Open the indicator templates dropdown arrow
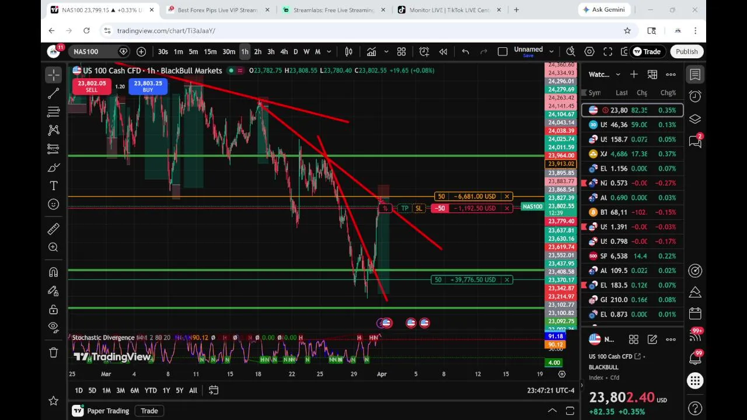This screenshot has height=420, width=747. [386, 52]
